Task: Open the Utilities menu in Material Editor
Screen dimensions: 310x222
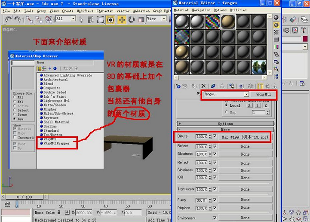Action: click(238, 10)
